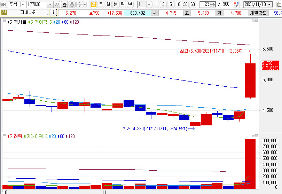The image size is (282, 194).
Task: Click the 거래량 volume legend label
Action: coord(15,137)
